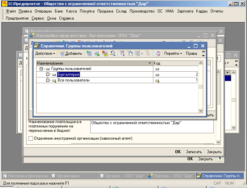The height and width of the screenshot is (188, 247).
Task: Click the Бухгалтерия folder icon
Action: pyautogui.click(x=54, y=75)
